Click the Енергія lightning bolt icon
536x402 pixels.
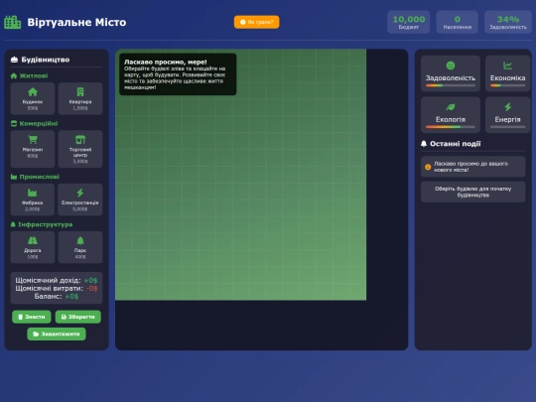point(508,107)
